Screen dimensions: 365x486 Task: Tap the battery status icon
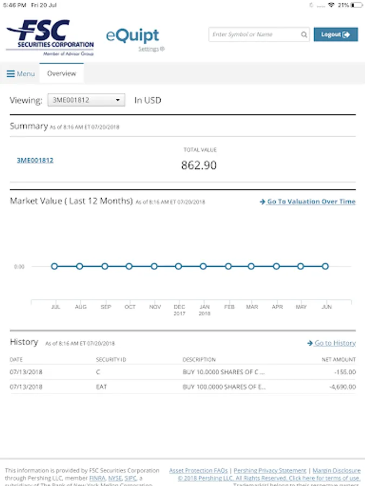point(357,5)
